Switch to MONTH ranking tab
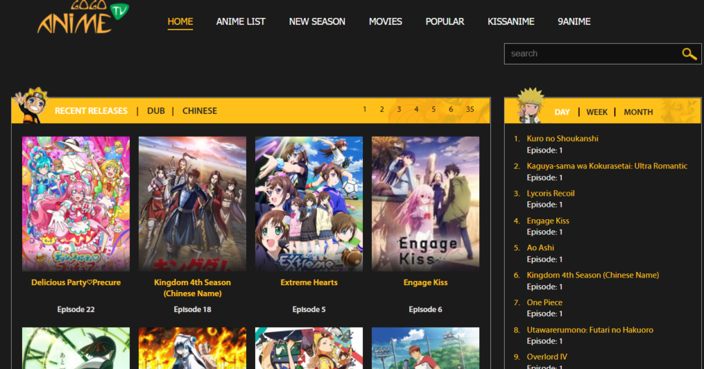This screenshot has height=369, width=704. pos(638,112)
